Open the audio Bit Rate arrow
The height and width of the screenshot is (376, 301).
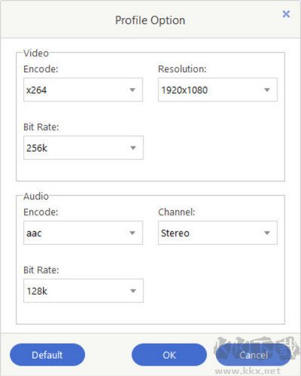[133, 291]
